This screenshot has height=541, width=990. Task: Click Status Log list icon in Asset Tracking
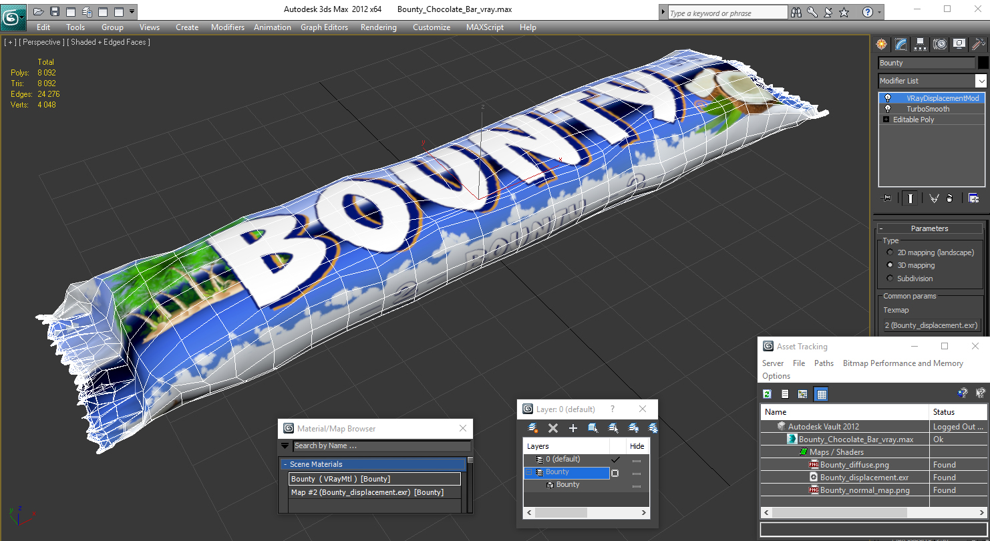(x=785, y=394)
